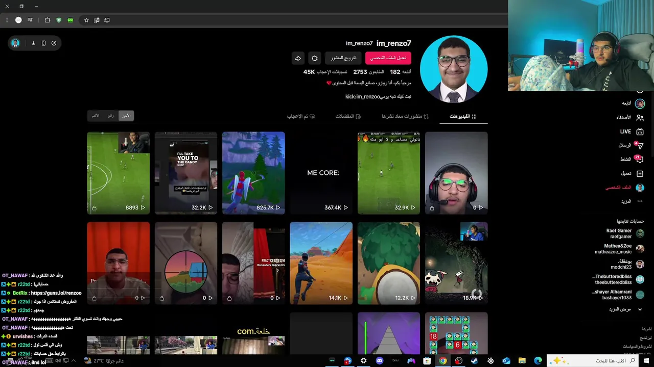The image size is (654, 367).
Task: Open modchi23 followed account
Action: [627, 264]
